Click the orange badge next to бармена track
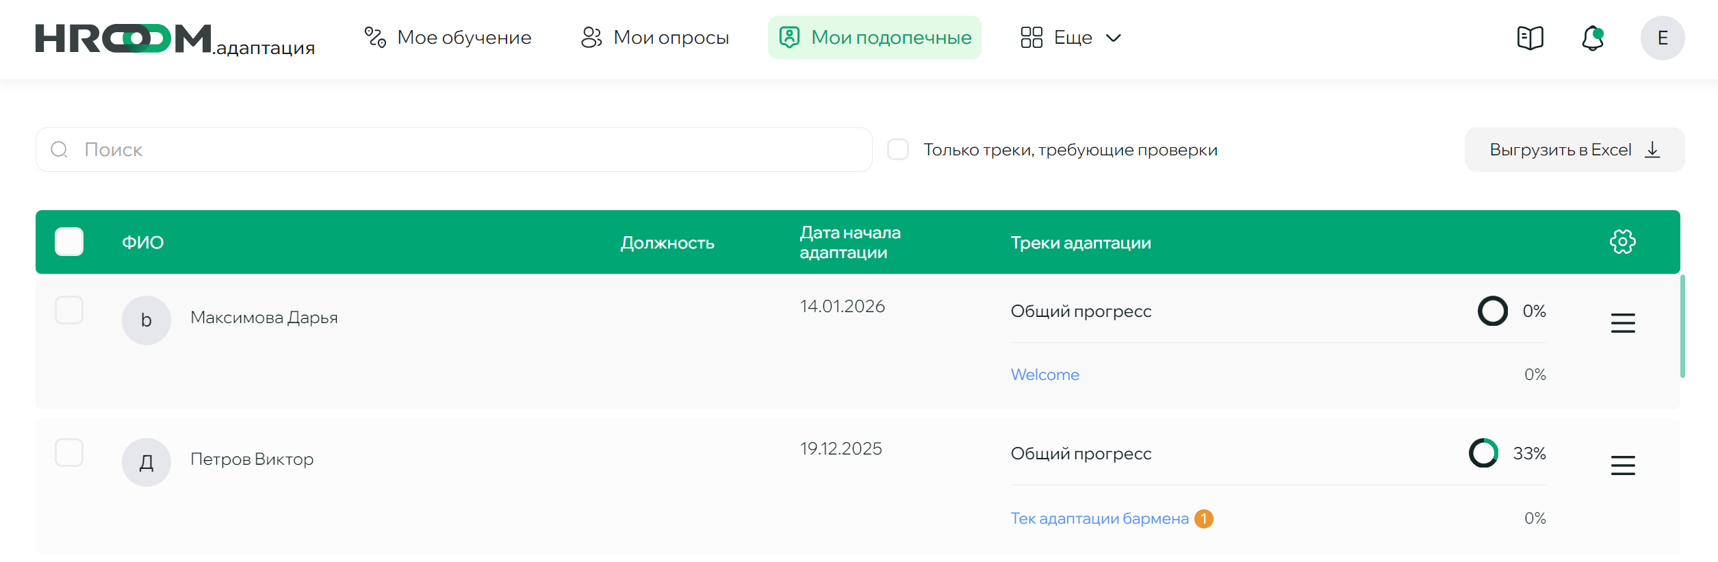The height and width of the screenshot is (562, 1718). tap(1203, 519)
